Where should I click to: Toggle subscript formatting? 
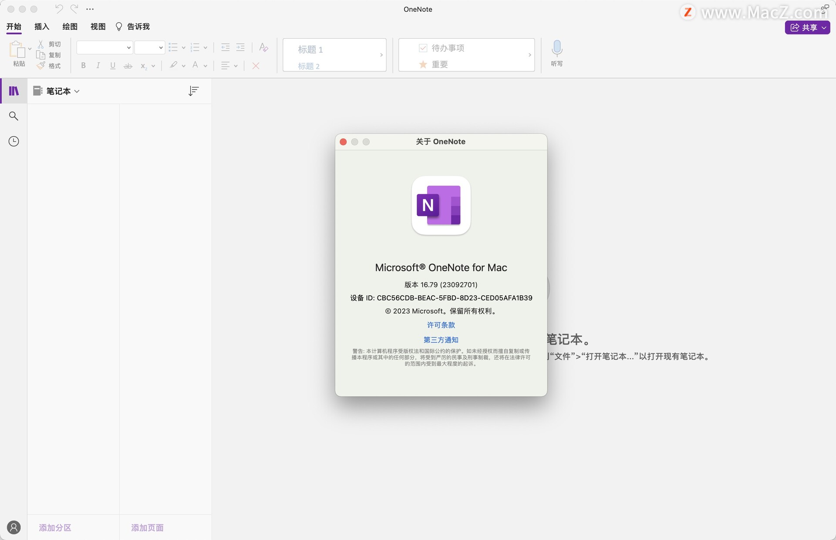point(144,66)
